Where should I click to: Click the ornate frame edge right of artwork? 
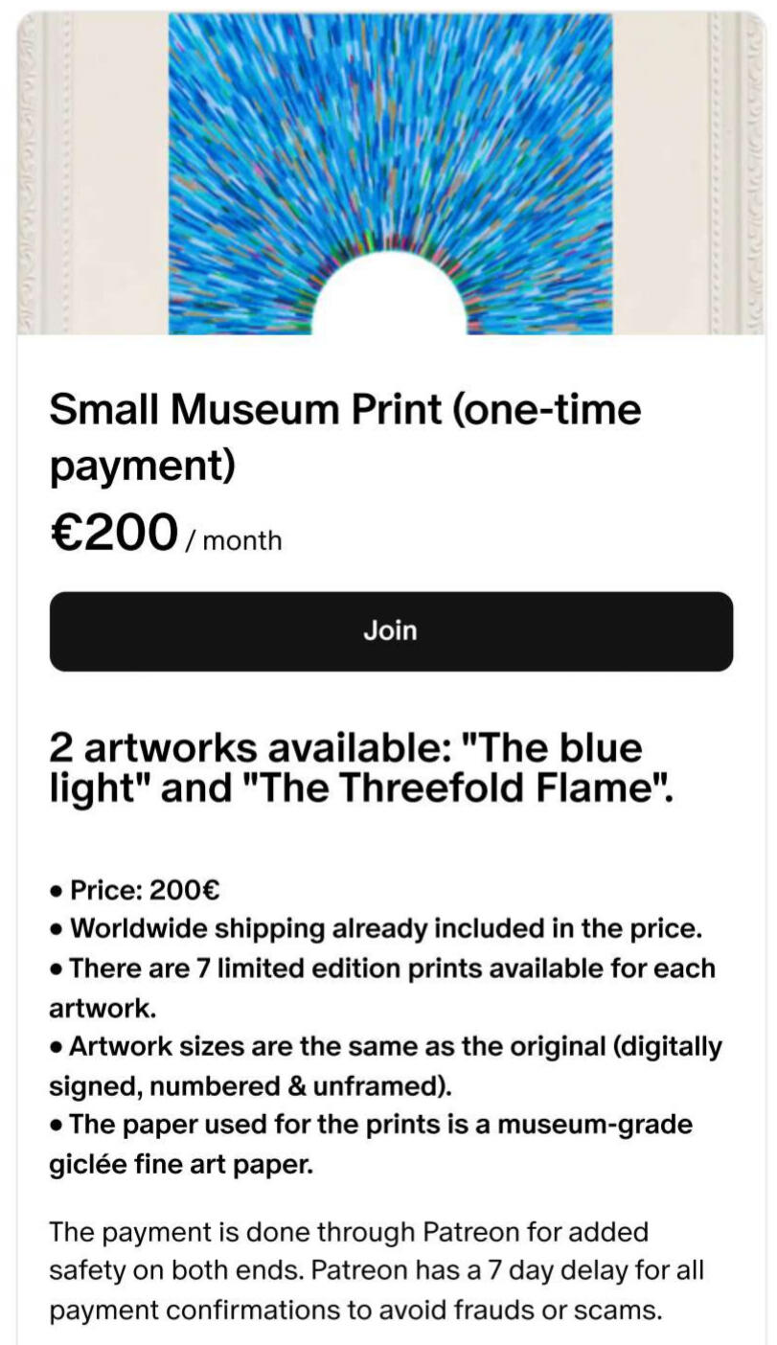pyautogui.click(x=740, y=172)
